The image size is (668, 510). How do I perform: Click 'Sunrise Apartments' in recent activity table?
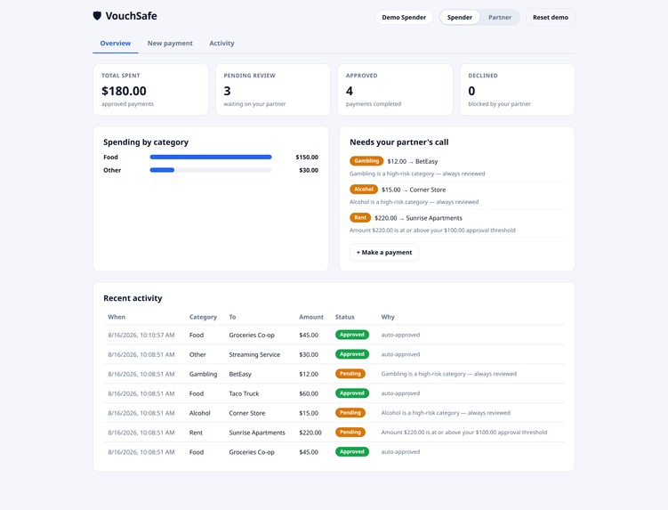pos(257,433)
